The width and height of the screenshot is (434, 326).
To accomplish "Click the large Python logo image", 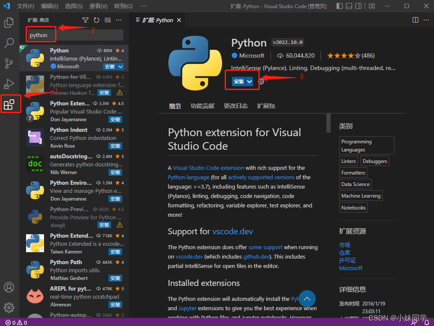I will (x=195, y=63).
